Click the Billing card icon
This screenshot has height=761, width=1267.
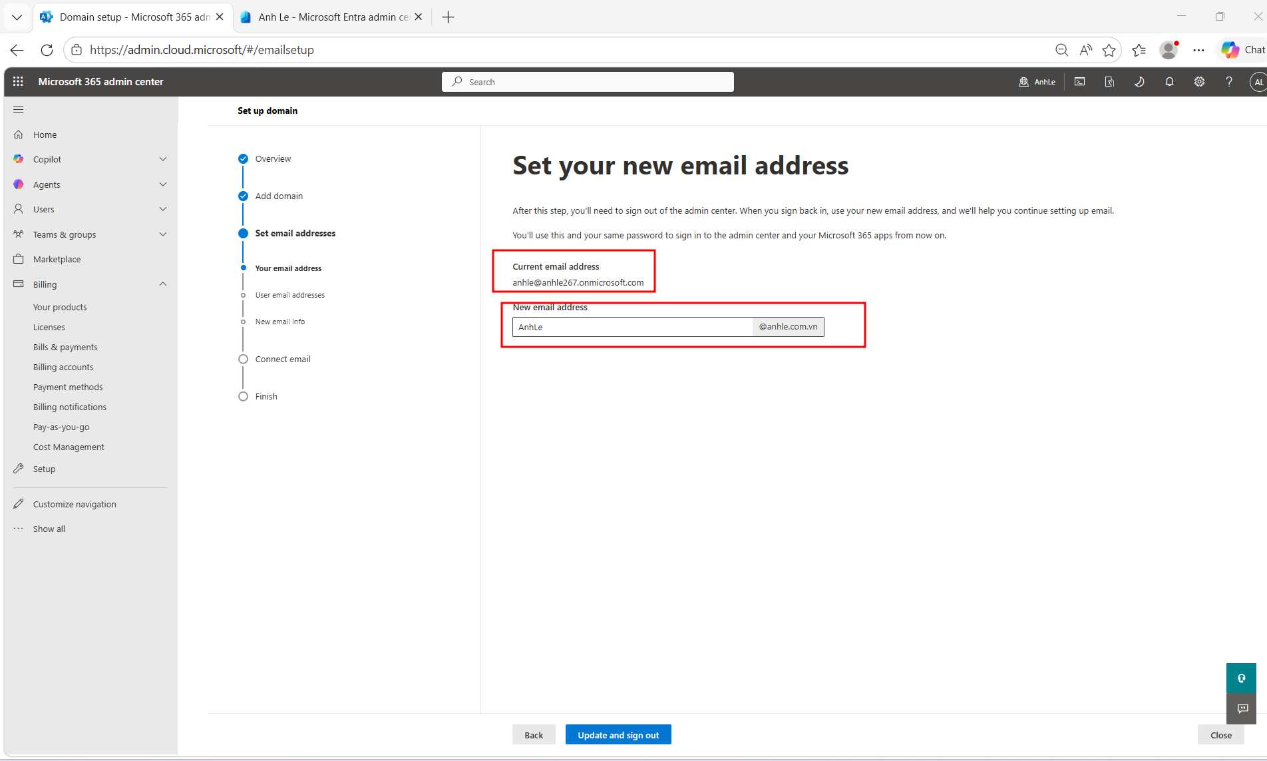(x=19, y=284)
